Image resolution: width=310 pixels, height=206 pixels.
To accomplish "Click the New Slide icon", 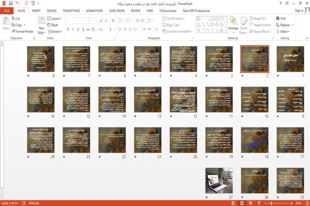I will pos(41,21).
